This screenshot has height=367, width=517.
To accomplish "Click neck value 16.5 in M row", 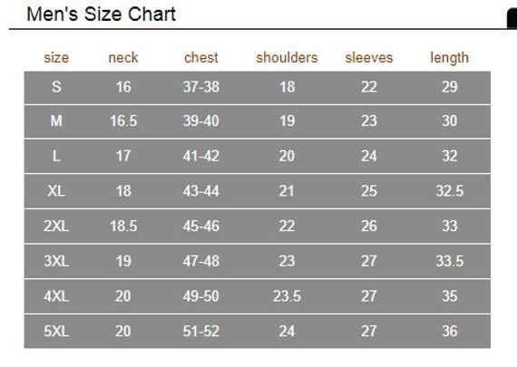I will [123, 121].
